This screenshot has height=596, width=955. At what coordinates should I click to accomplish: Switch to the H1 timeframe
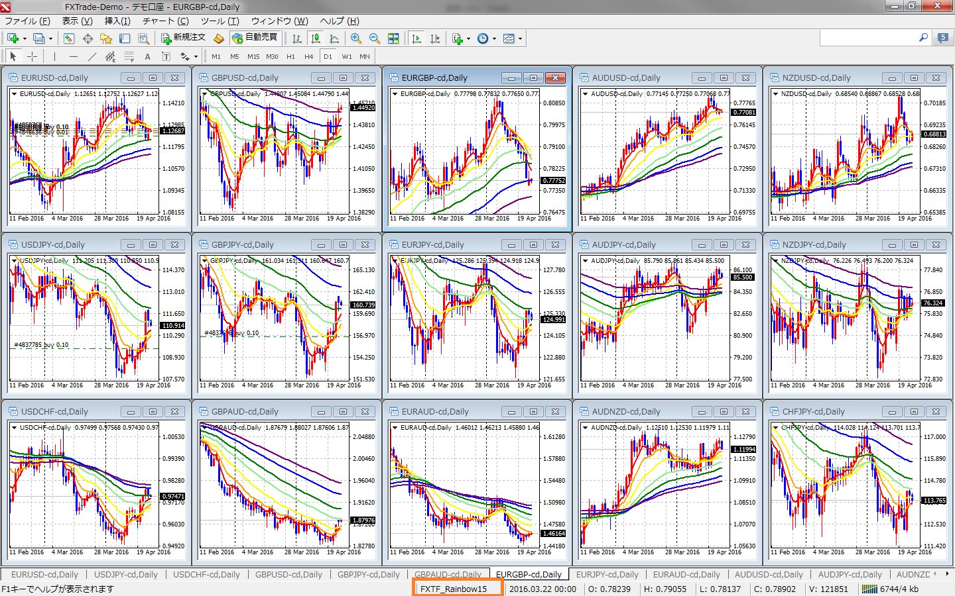[x=290, y=56]
